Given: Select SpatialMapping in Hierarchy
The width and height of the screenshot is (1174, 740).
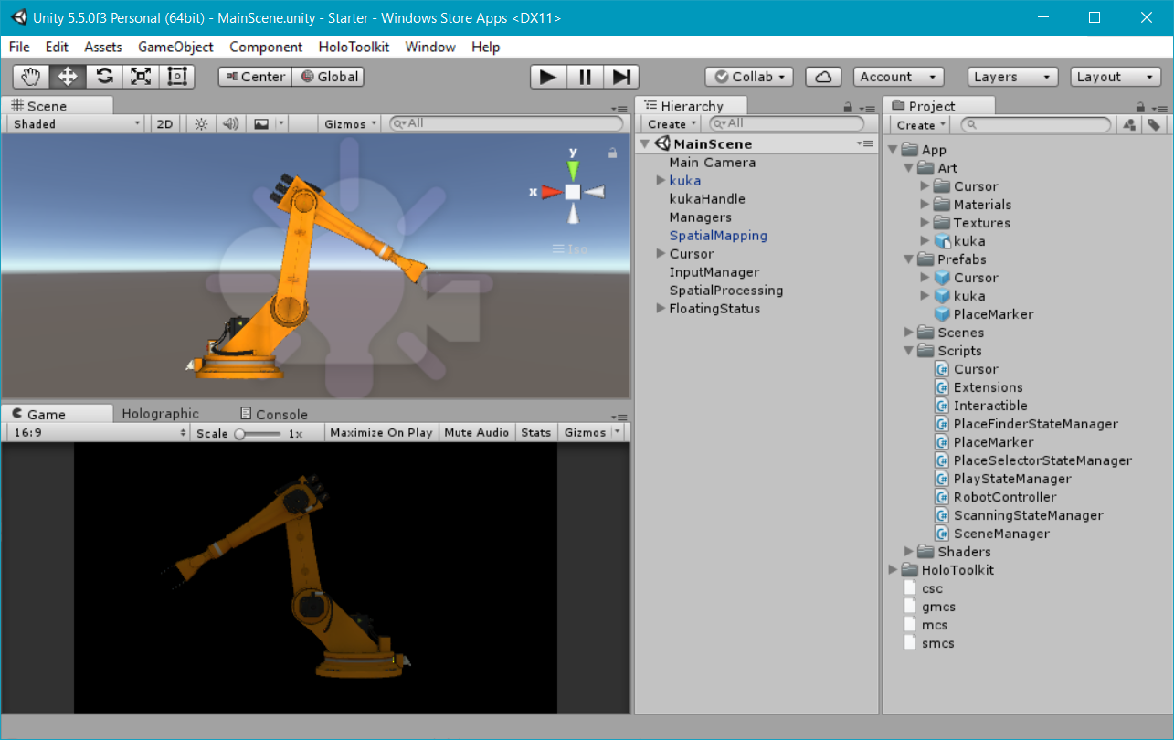Looking at the screenshot, I should [718, 236].
